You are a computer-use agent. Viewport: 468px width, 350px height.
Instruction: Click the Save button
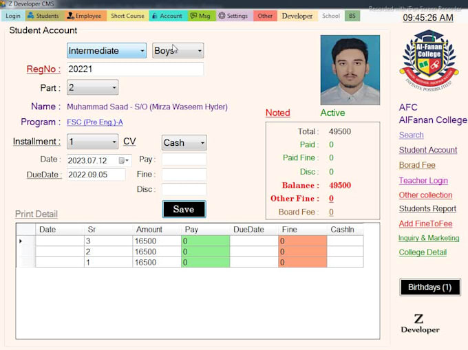[x=184, y=209]
